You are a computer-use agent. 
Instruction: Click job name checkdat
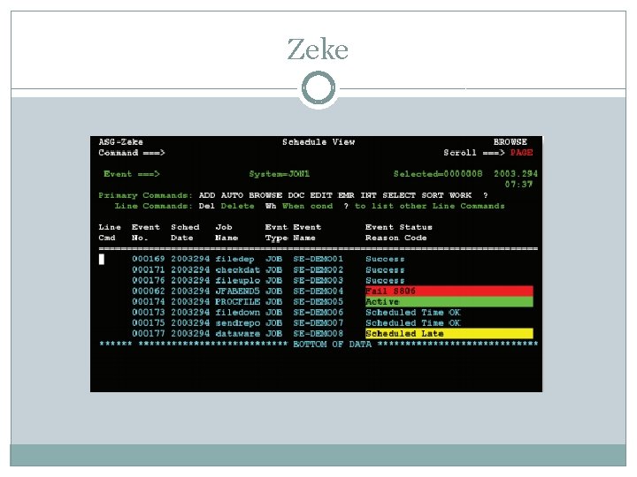(x=238, y=269)
